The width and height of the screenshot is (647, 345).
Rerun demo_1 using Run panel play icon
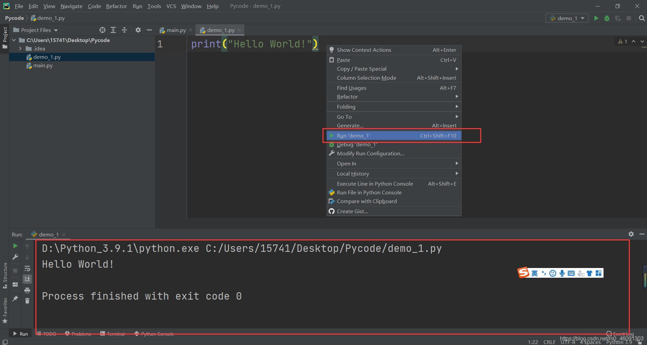(x=15, y=246)
